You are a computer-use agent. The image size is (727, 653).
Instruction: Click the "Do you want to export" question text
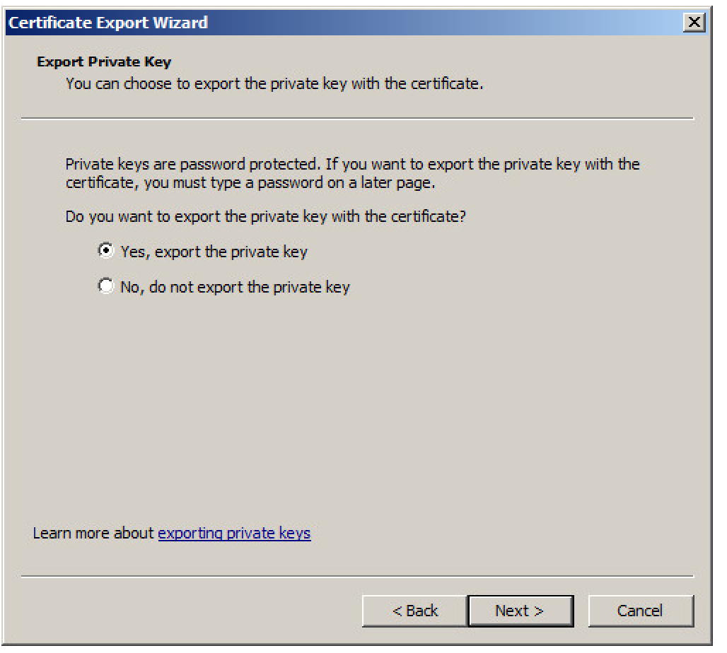(265, 216)
